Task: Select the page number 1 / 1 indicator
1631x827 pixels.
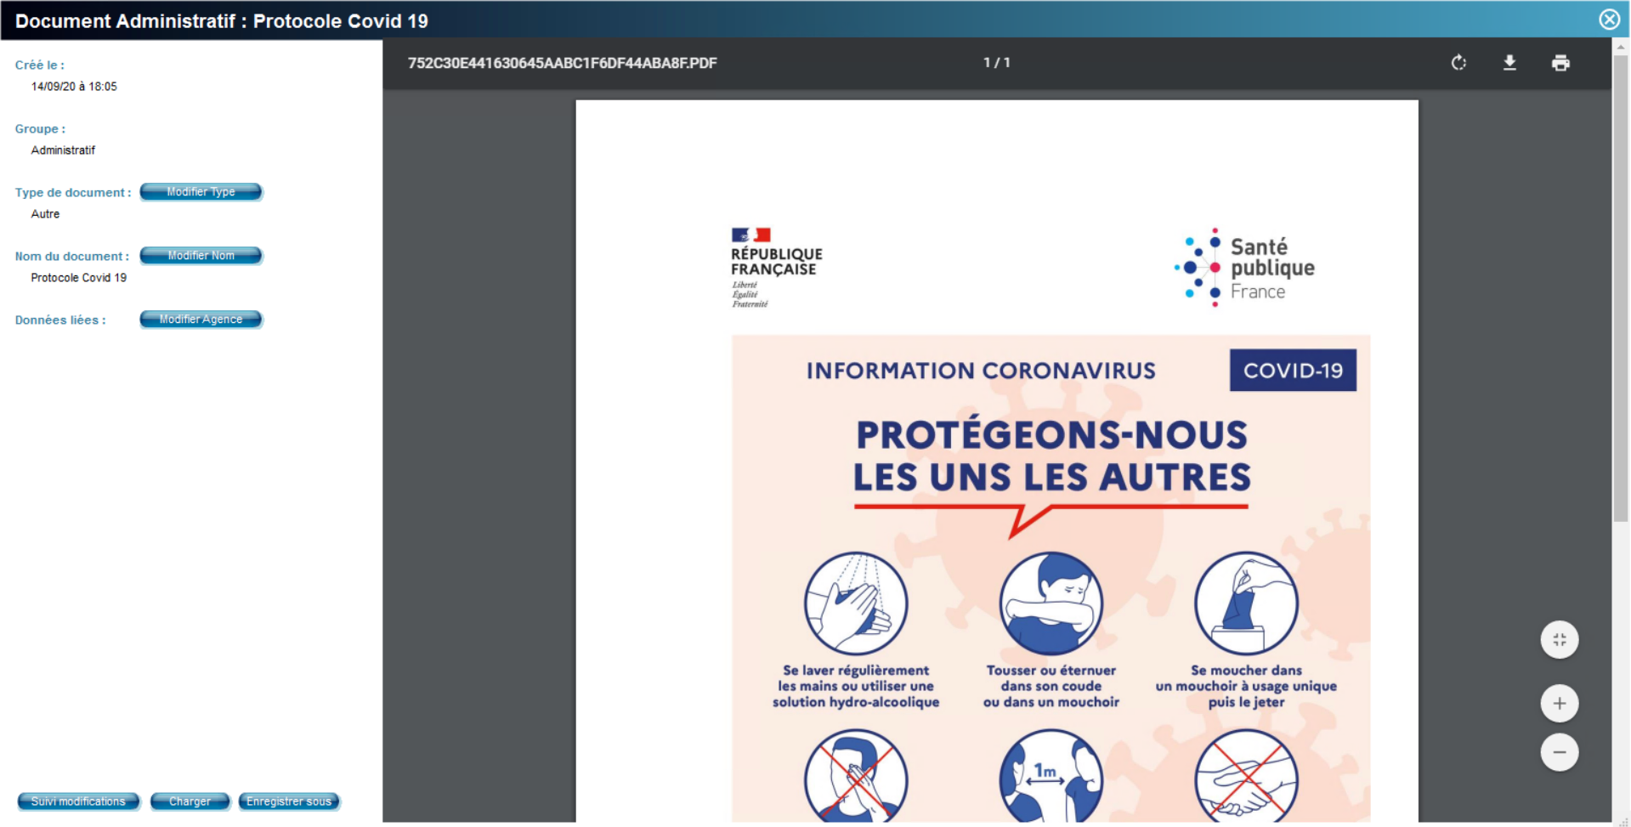Action: (997, 63)
